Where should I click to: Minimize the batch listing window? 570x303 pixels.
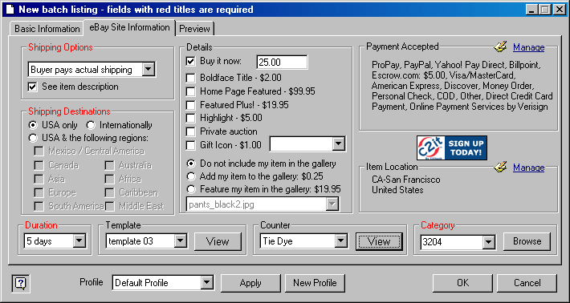click(x=531, y=10)
